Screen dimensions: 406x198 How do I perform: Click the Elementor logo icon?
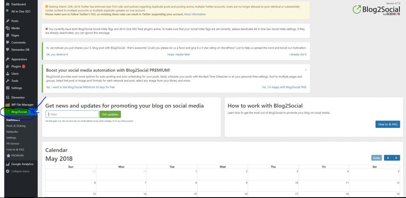(x=8, y=97)
